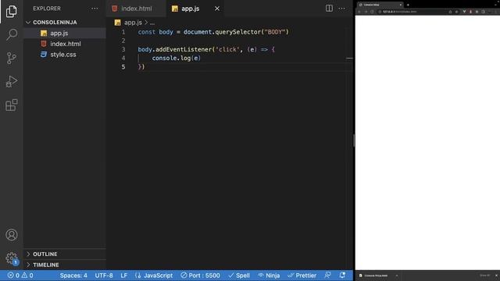Click the browser reload button
Image resolution: width=500 pixels, height=281 pixels.
click(x=372, y=12)
